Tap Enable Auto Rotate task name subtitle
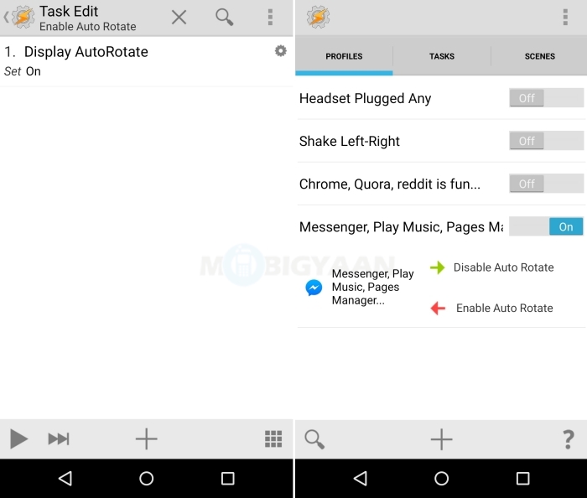The height and width of the screenshot is (498, 587). click(x=87, y=27)
